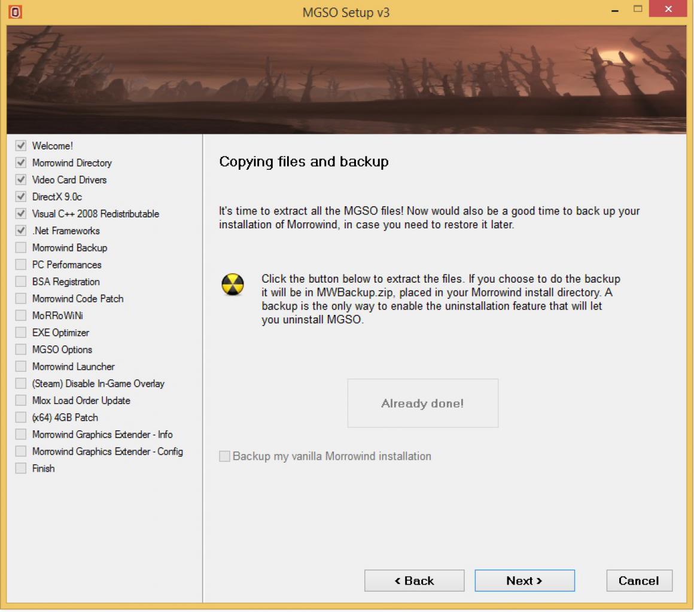Check the (x64) 4GB Patch checkbox

pyautogui.click(x=21, y=417)
